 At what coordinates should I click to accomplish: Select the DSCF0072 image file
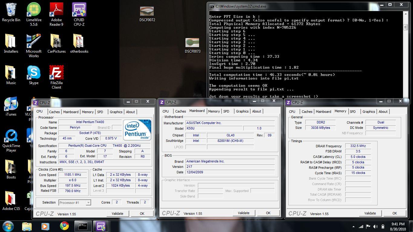(x=147, y=14)
